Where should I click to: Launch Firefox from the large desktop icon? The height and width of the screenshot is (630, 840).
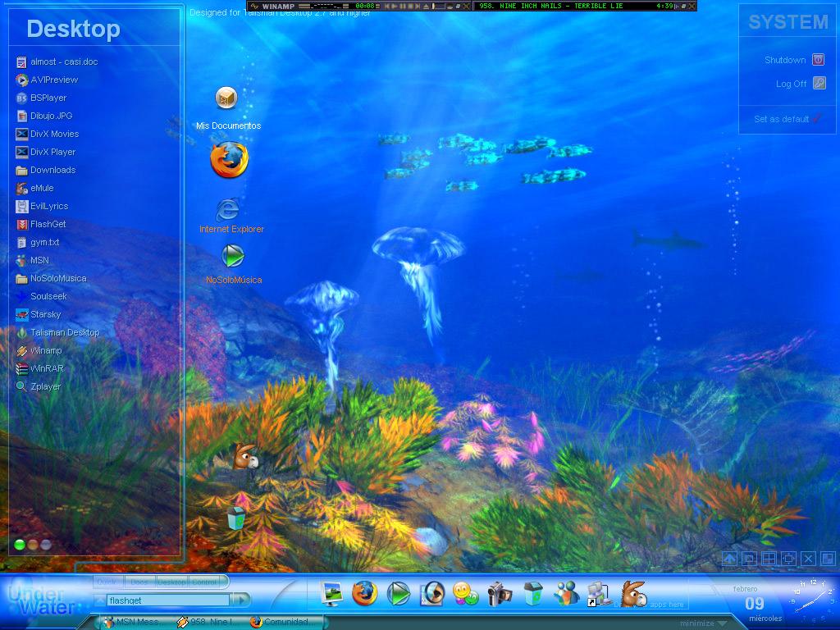click(230, 159)
